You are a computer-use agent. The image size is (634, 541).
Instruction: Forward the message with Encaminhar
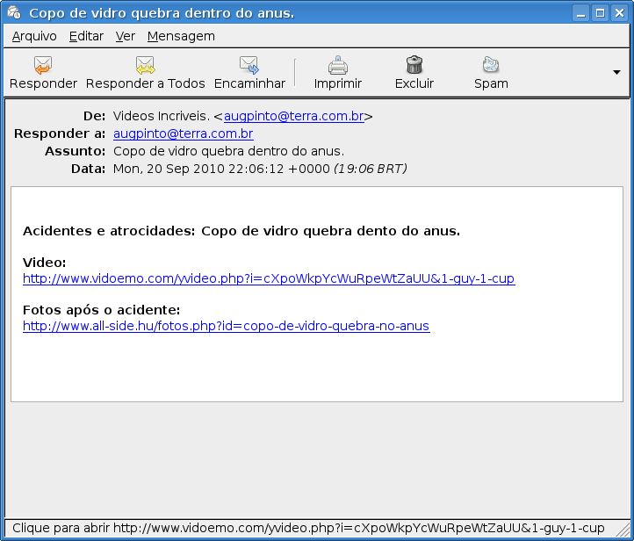tap(249, 73)
